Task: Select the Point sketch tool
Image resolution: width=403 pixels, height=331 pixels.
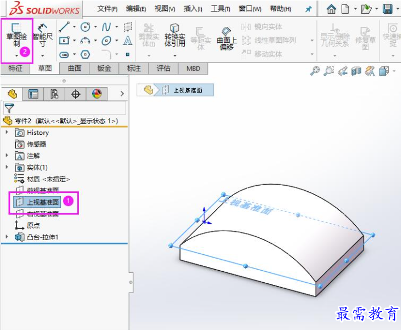Action: pyautogui.click(x=128, y=54)
